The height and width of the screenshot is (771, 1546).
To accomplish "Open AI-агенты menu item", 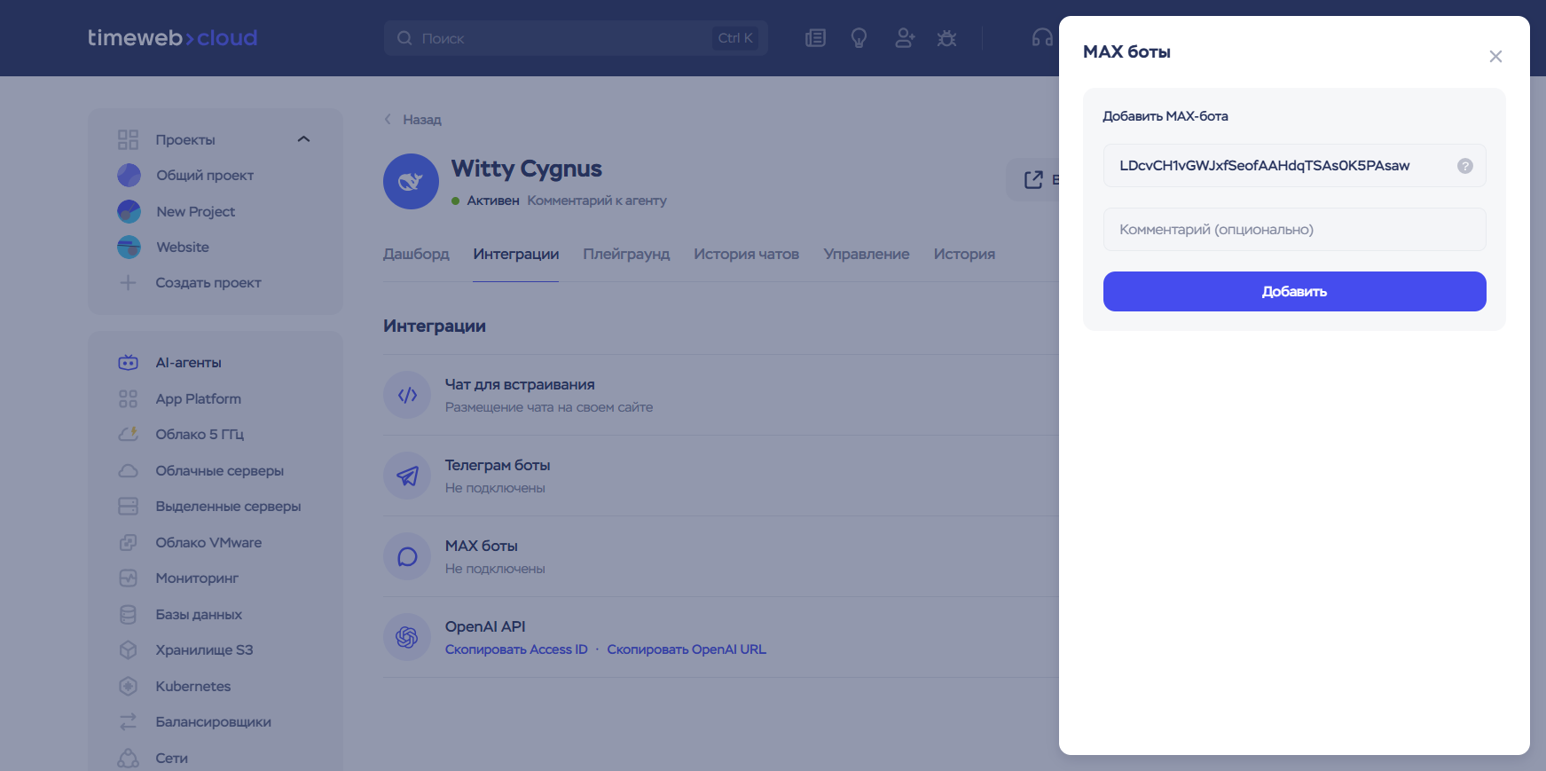I will click(x=189, y=363).
